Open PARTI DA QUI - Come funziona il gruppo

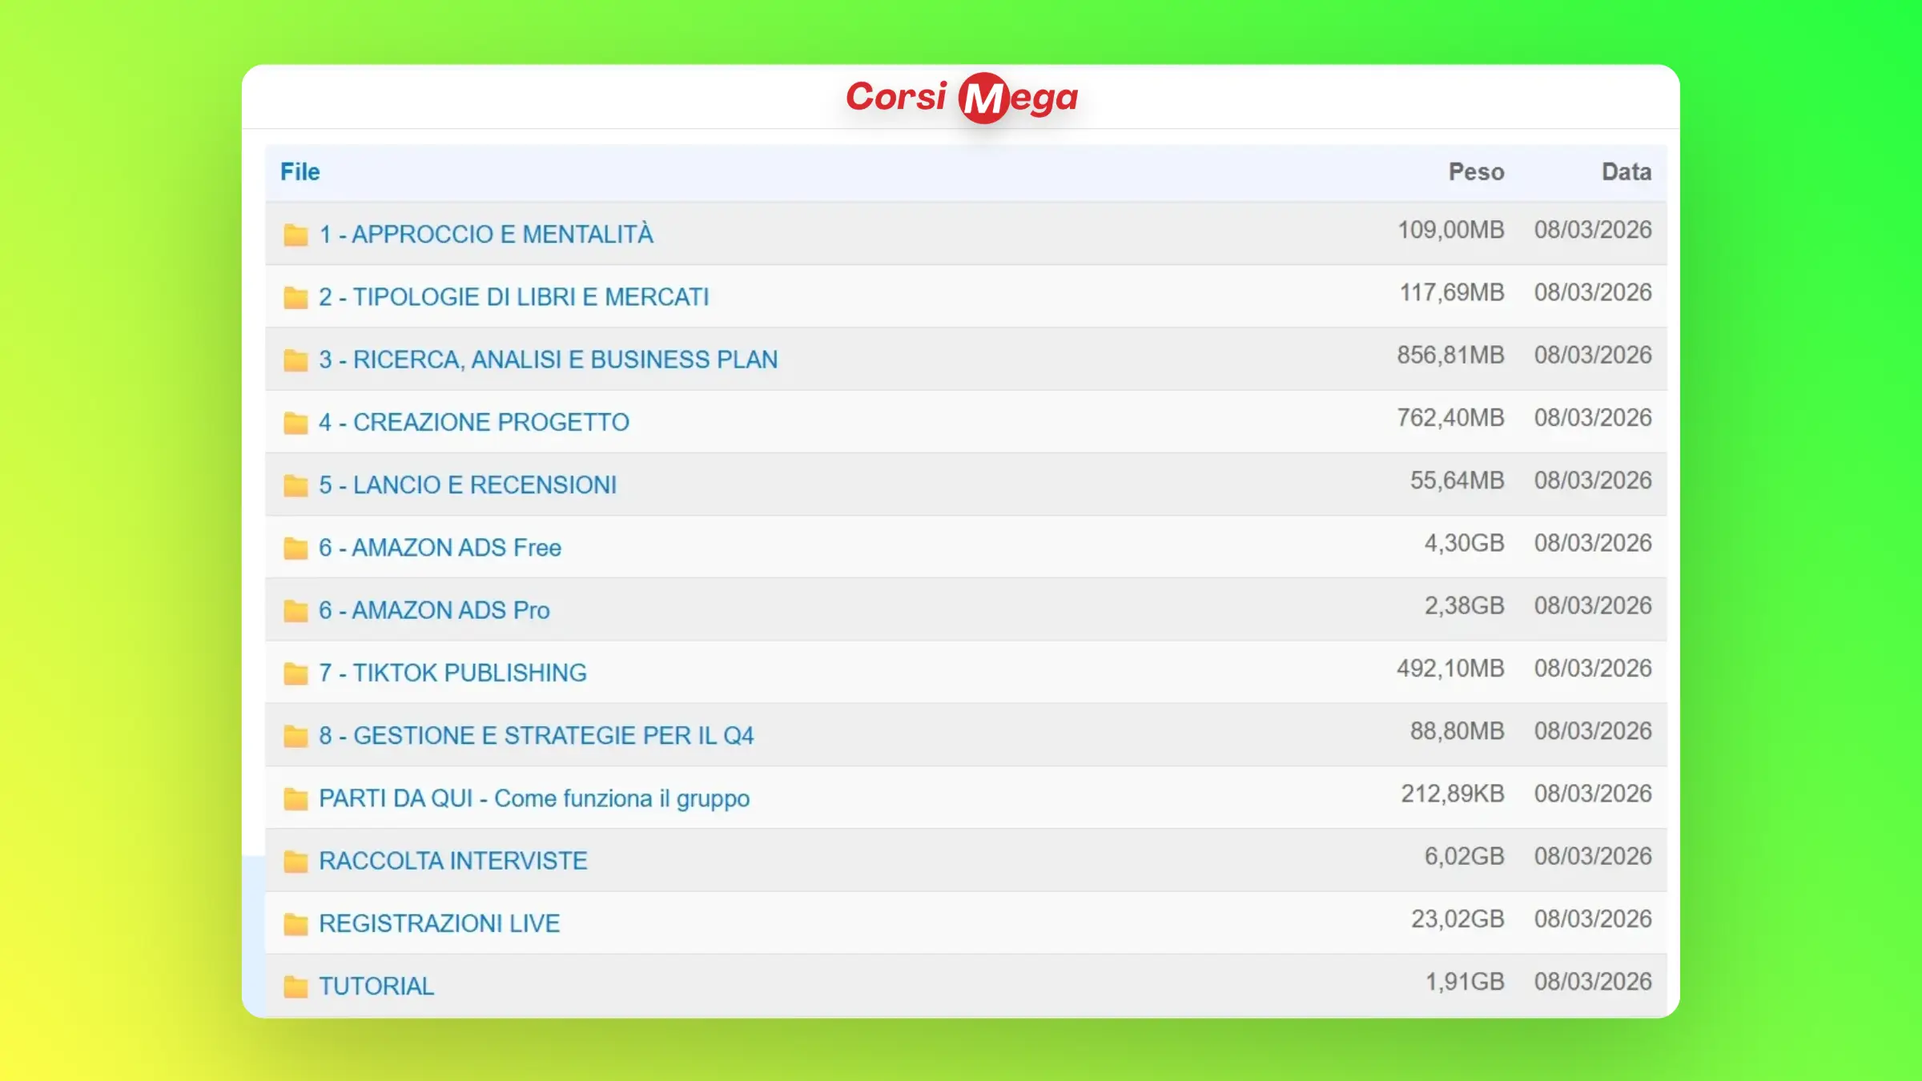(533, 798)
